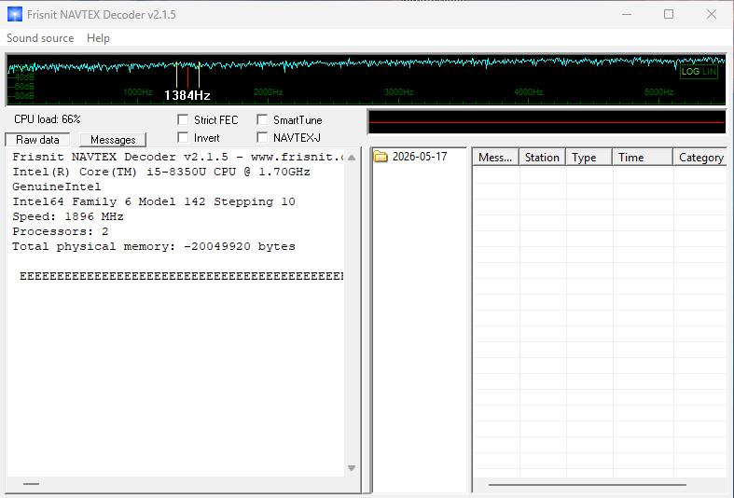Click the 'Total physical memory' line

(x=154, y=246)
